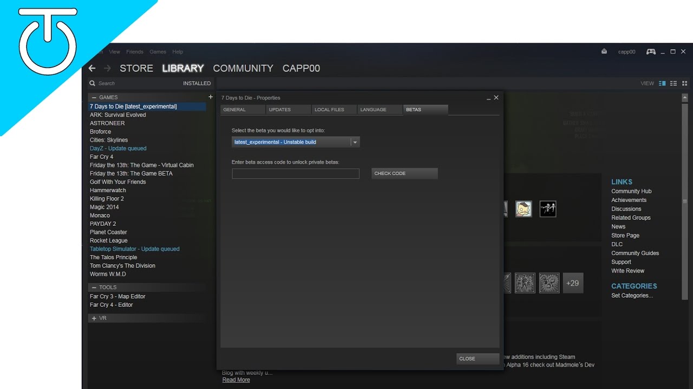Launch Big Picture mode controller icon
Viewport: 693px width, 389px height.
651,51
